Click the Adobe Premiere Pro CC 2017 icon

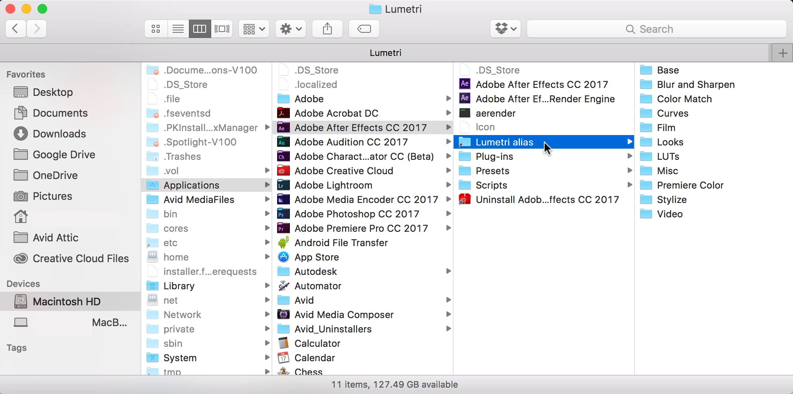pos(283,228)
